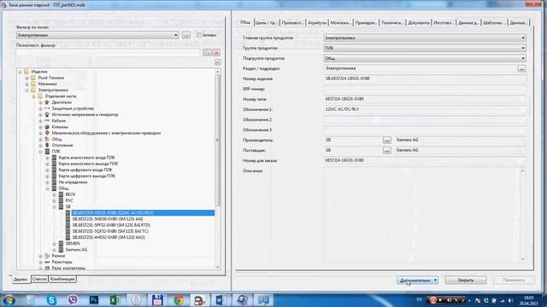547x307 pixels.
Task: Collapse the Электротехника tree node
Action: [26, 90]
